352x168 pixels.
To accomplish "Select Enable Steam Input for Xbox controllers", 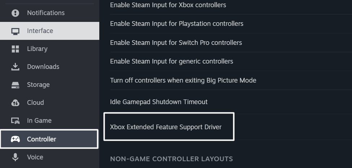I will click(x=168, y=5).
